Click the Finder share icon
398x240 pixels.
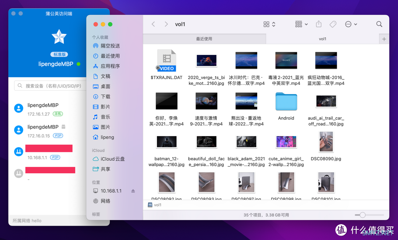coord(318,24)
